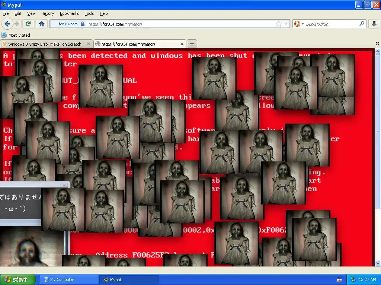Open the DuckDuckGo search engine selector
Viewport: 381px width, 285px height.
coord(299,24)
